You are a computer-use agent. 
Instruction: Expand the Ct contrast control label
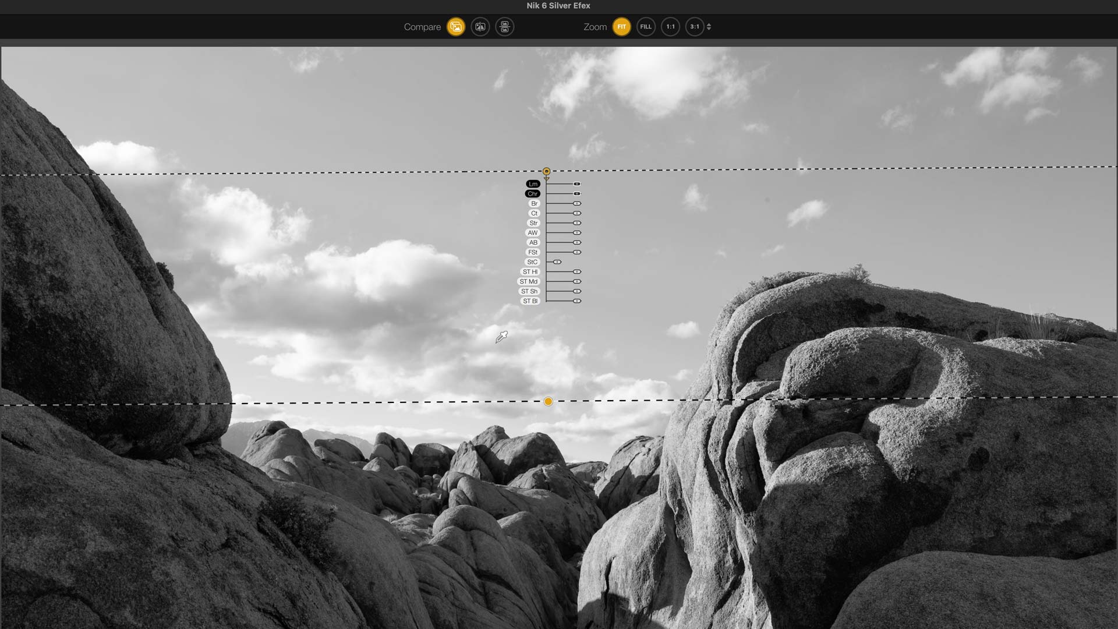point(533,213)
